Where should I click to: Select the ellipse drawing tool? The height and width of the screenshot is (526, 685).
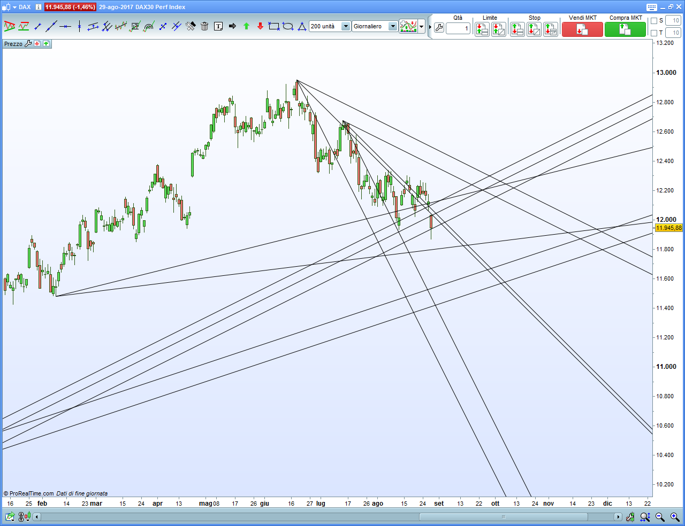(x=288, y=26)
